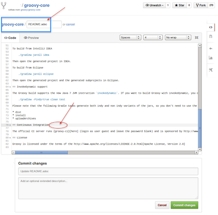Click the fork repository icon beside the title

click(3, 5)
